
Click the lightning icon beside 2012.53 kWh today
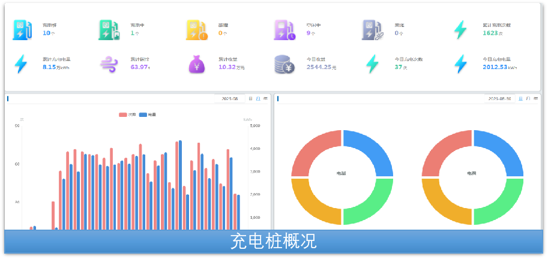(460, 64)
